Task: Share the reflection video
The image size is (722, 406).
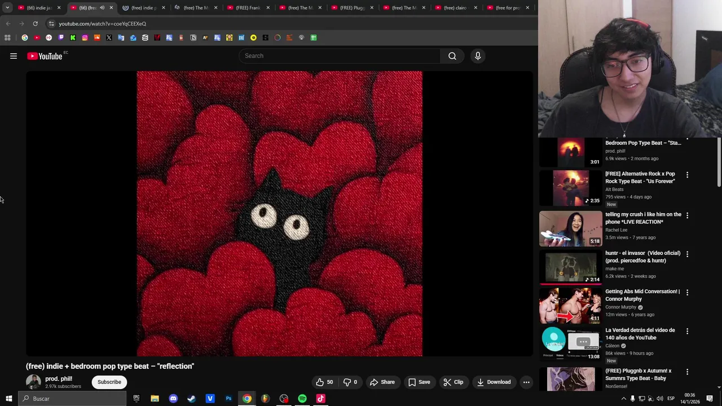Action: click(382, 382)
